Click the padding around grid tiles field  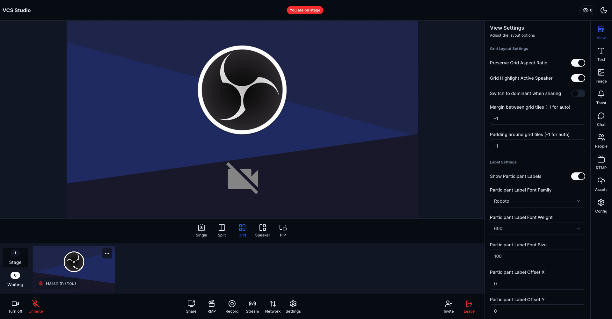tap(537, 146)
